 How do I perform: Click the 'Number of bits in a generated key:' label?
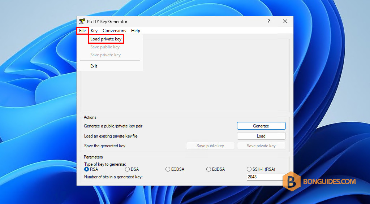113,177
